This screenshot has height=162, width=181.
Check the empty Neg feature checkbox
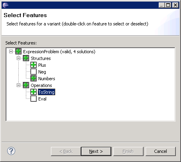click(x=33, y=71)
